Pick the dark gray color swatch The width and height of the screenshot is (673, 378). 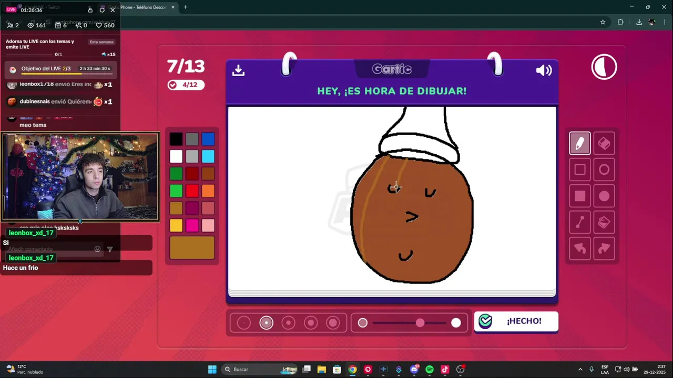pos(192,139)
